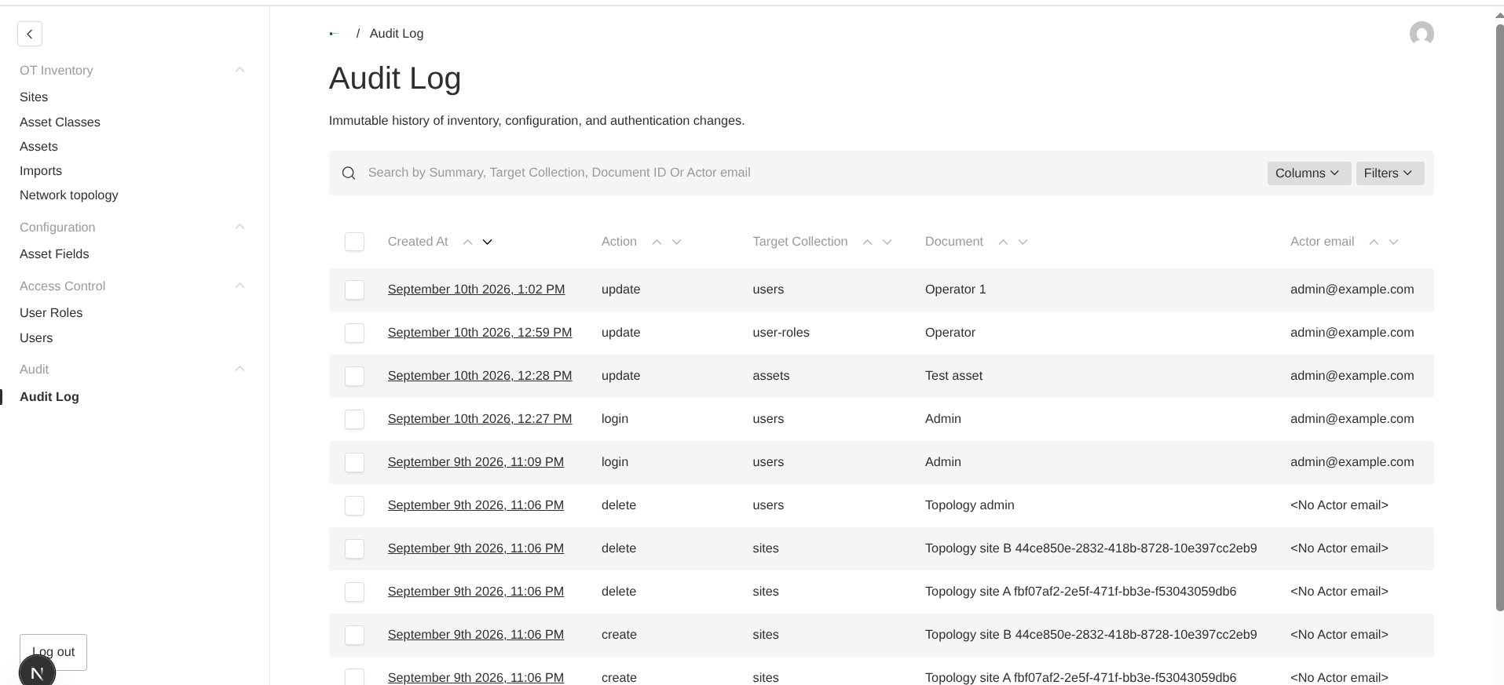Sort Created At descending
Image resolution: width=1504 pixels, height=685 pixels.
[x=487, y=242]
